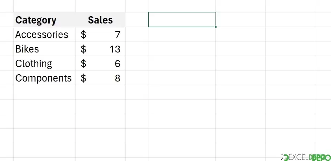Click narrow empty cell between Sales and active cell
Viewport: 331px width, 161px height.
(x=137, y=20)
